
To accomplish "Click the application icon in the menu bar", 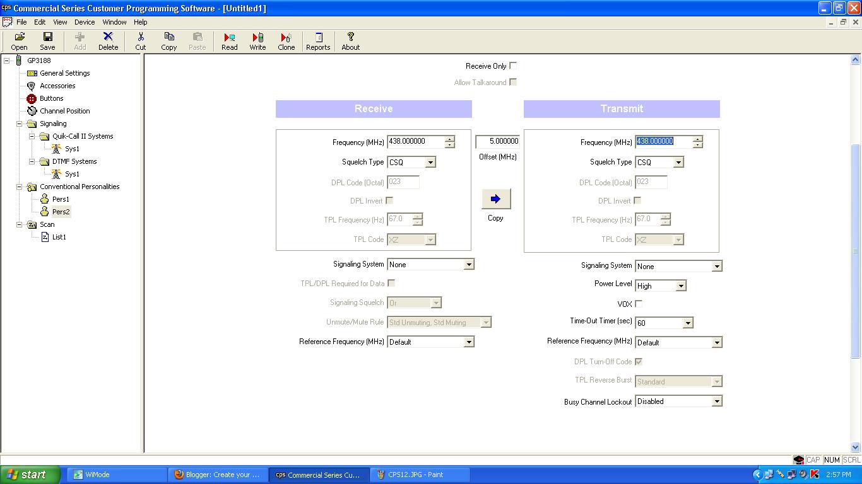I will (8, 22).
